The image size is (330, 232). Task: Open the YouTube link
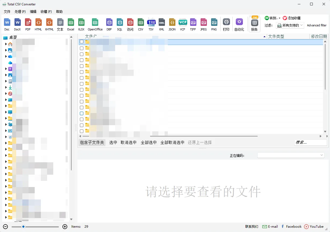tap(314, 227)
